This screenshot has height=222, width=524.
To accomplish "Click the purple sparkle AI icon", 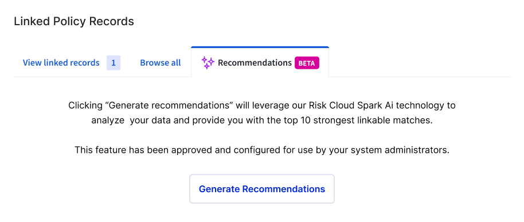I will click(x=208, y=63).
